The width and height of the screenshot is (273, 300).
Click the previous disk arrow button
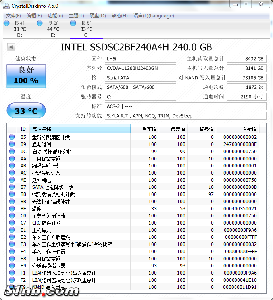(11, 47)
